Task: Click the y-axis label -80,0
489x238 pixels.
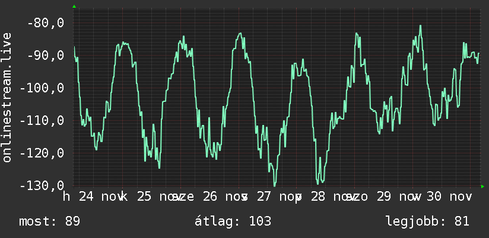Action: coord(46,23)
